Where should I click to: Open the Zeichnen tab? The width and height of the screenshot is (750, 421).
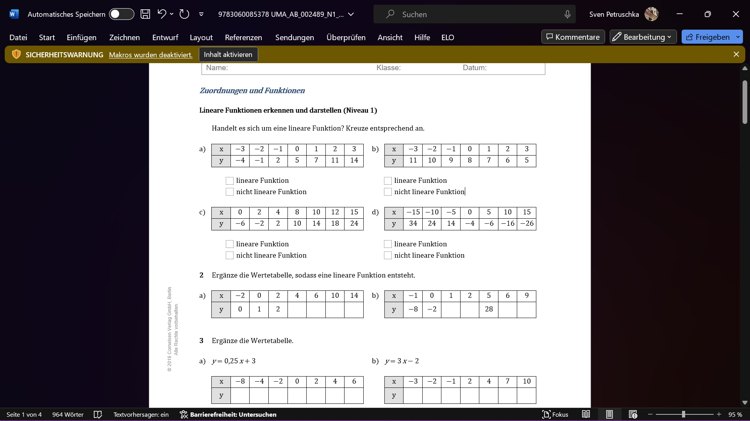pos(125,37)
